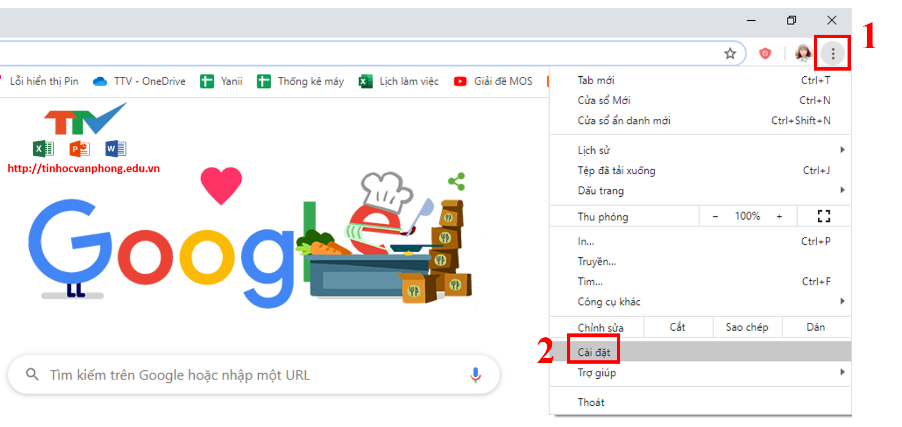Expand the Lịch sử submenu
Screen dimensions: 902x427
pos(700,150)
